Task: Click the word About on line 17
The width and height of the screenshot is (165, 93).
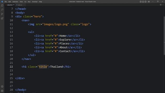Action: point(63,47)
